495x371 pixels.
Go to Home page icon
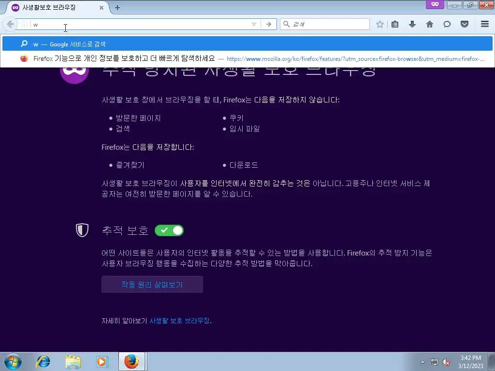coord(430,24)
